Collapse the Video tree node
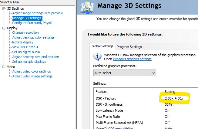 point(4,67)
